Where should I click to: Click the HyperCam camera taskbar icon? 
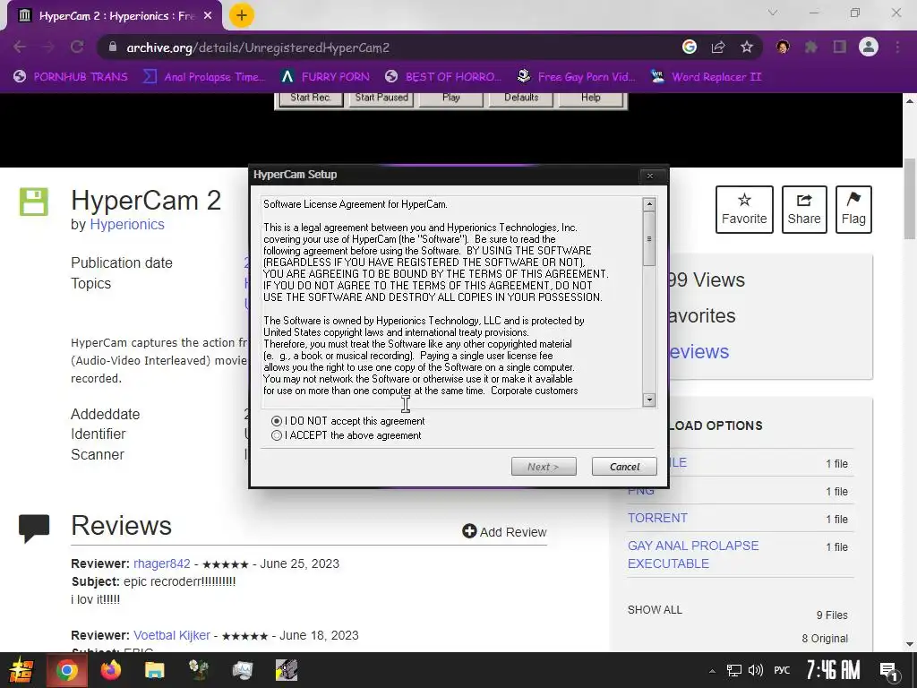point(287,670)
